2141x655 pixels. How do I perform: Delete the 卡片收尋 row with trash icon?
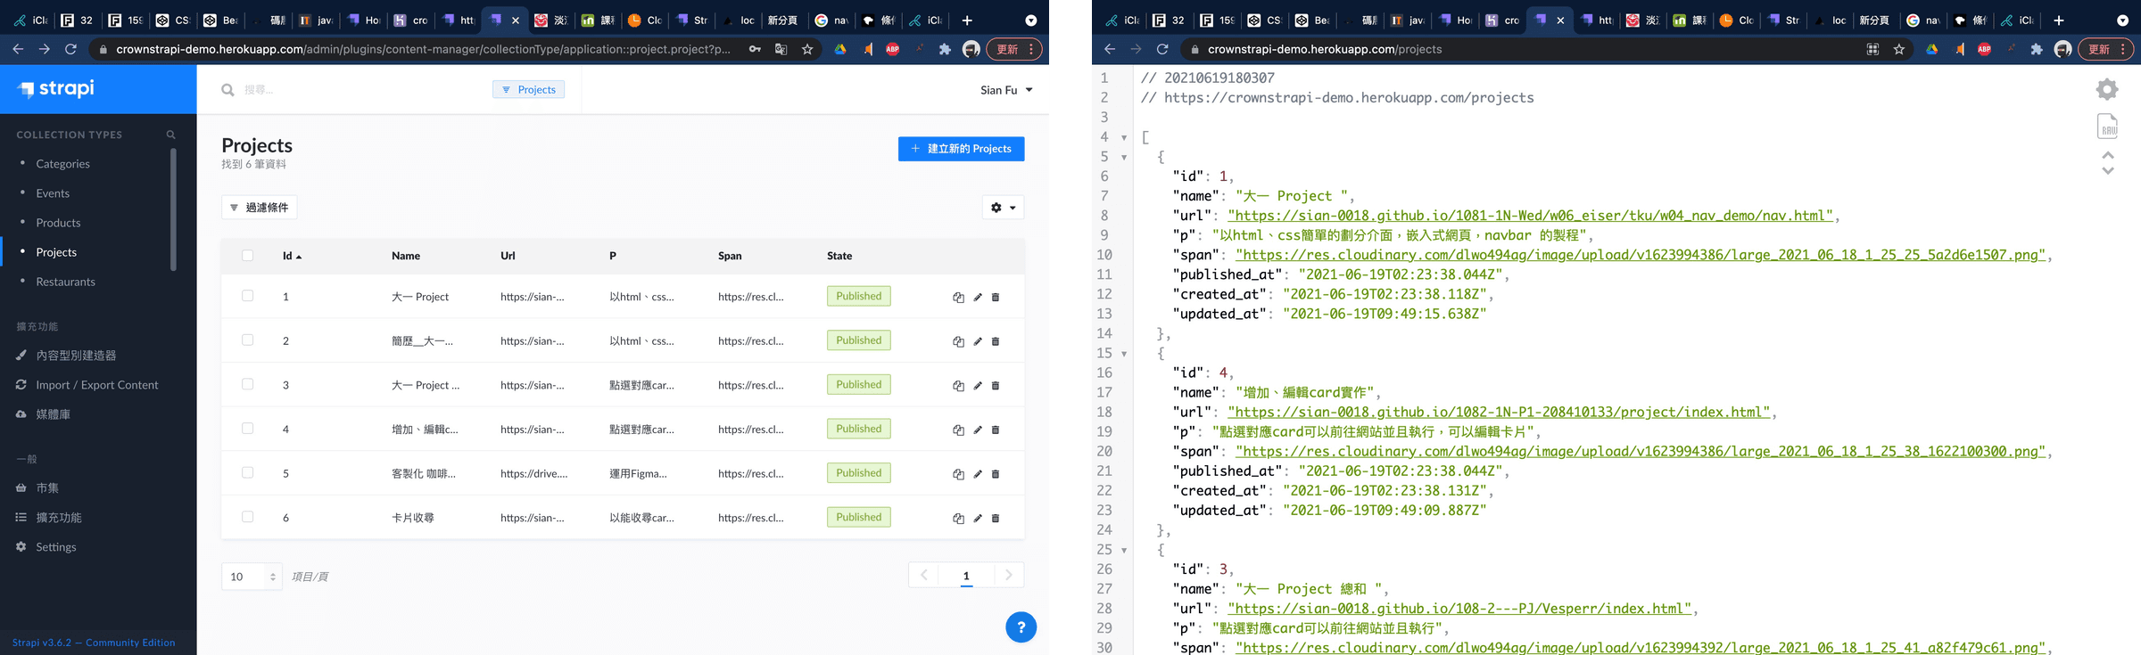point(996,518)
